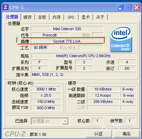Screen dimensions: 142x139
Task: Click the CPU-Z purple Z title bar icon
Action: pyautogui.click(x=6, y=8)
